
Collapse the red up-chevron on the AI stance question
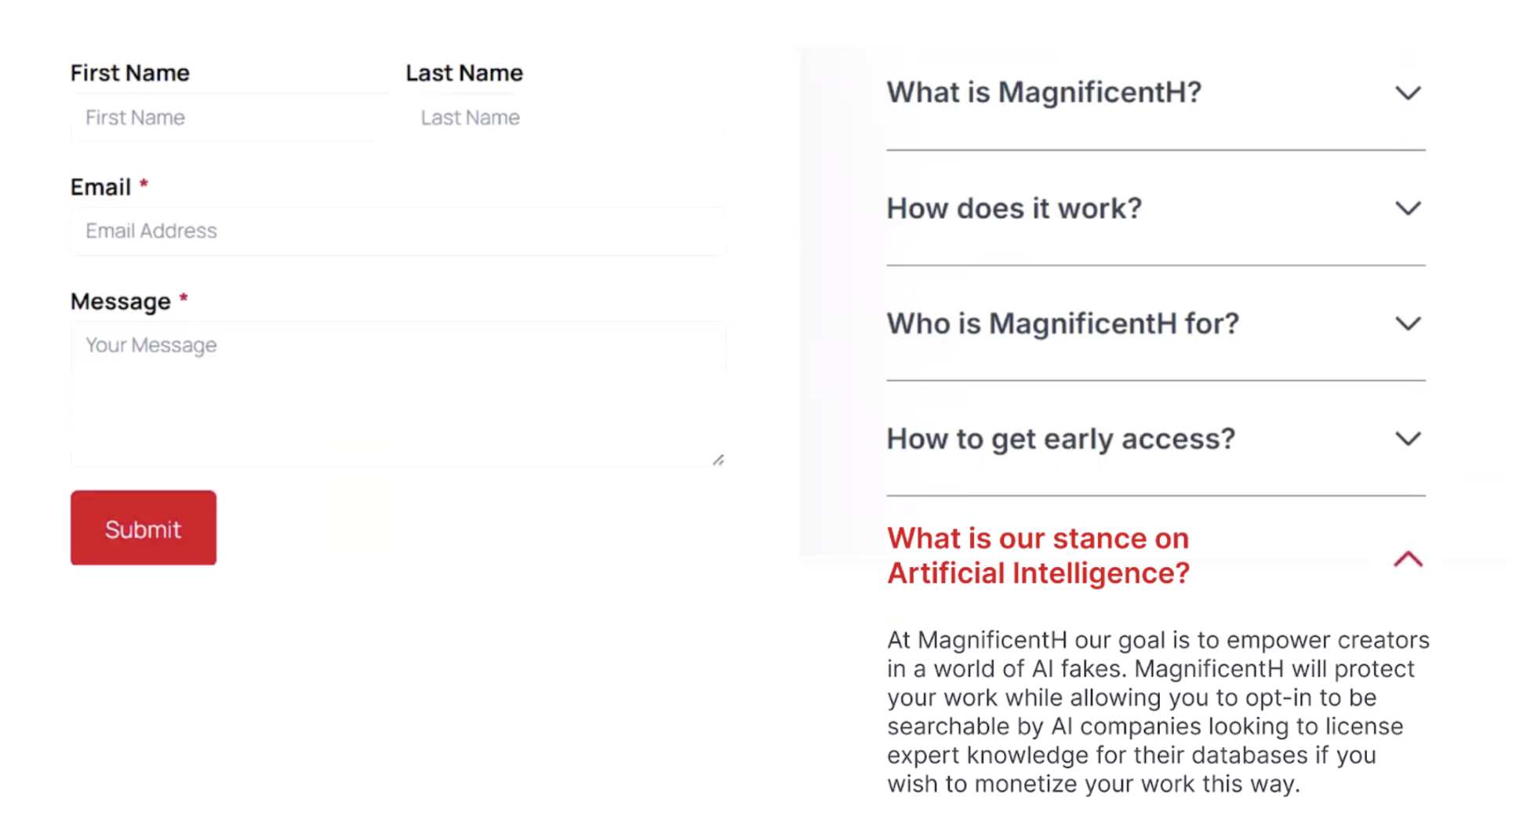[1408, 559]
